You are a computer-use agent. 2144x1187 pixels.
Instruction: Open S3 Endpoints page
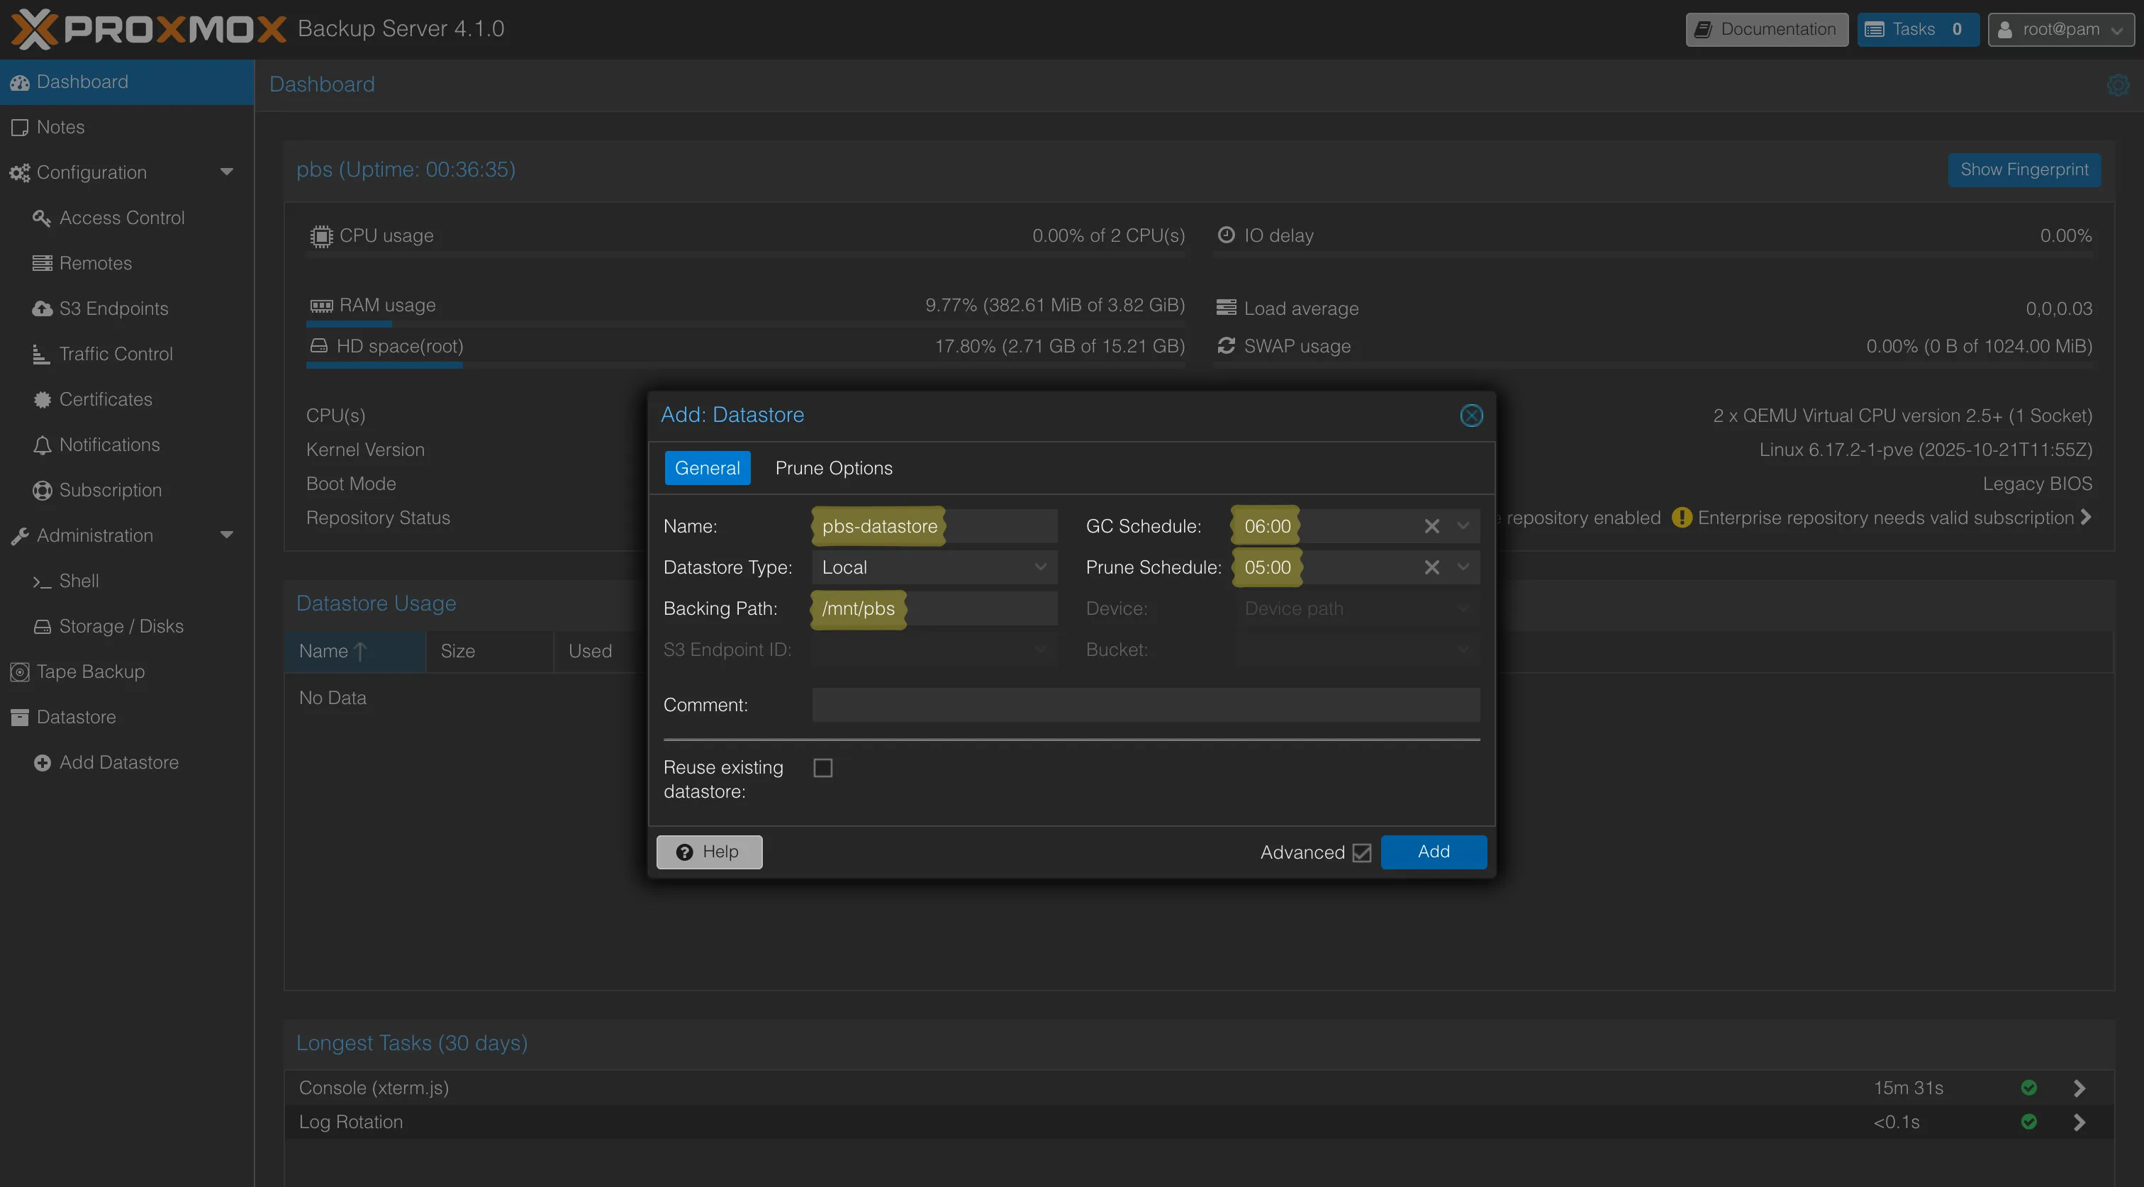tap(126, 309)
